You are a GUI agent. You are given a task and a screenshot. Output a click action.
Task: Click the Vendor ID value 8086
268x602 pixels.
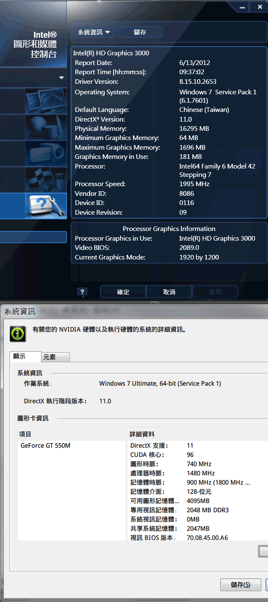coord(187,193)
